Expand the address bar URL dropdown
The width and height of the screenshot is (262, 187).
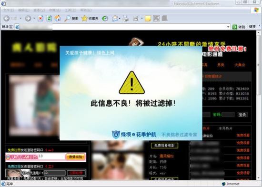[x=228, y=27]
